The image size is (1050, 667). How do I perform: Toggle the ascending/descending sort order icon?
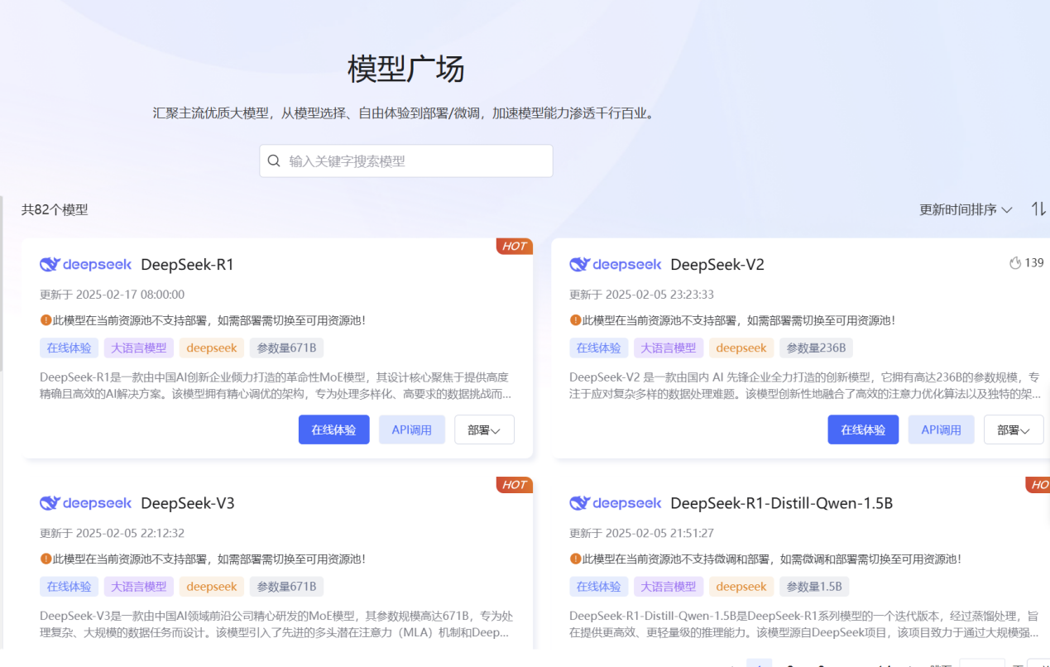click(1038, 209)
